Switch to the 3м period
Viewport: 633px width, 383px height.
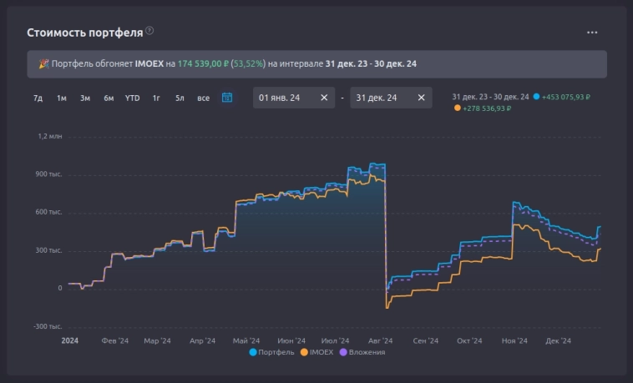click(x=85, y=98)
